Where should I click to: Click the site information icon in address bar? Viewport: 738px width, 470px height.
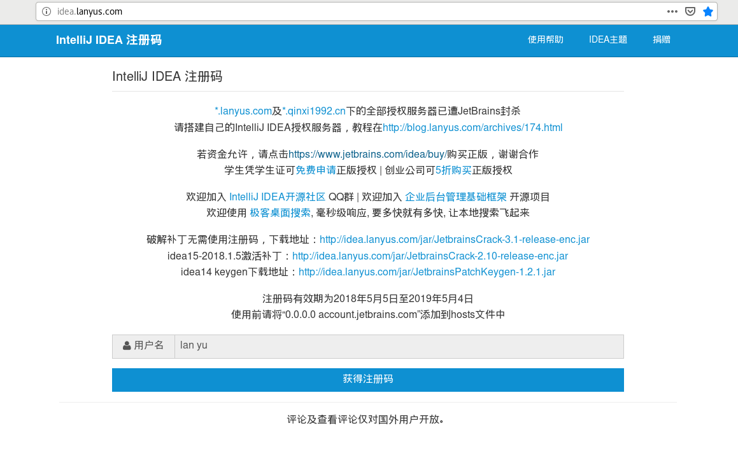(46, 11)
